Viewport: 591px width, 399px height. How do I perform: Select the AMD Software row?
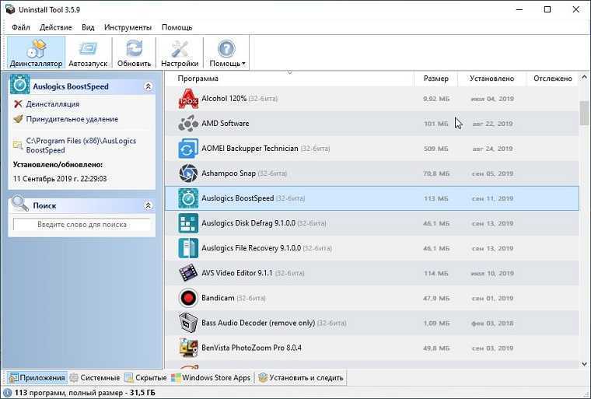(x=372, y=124)
